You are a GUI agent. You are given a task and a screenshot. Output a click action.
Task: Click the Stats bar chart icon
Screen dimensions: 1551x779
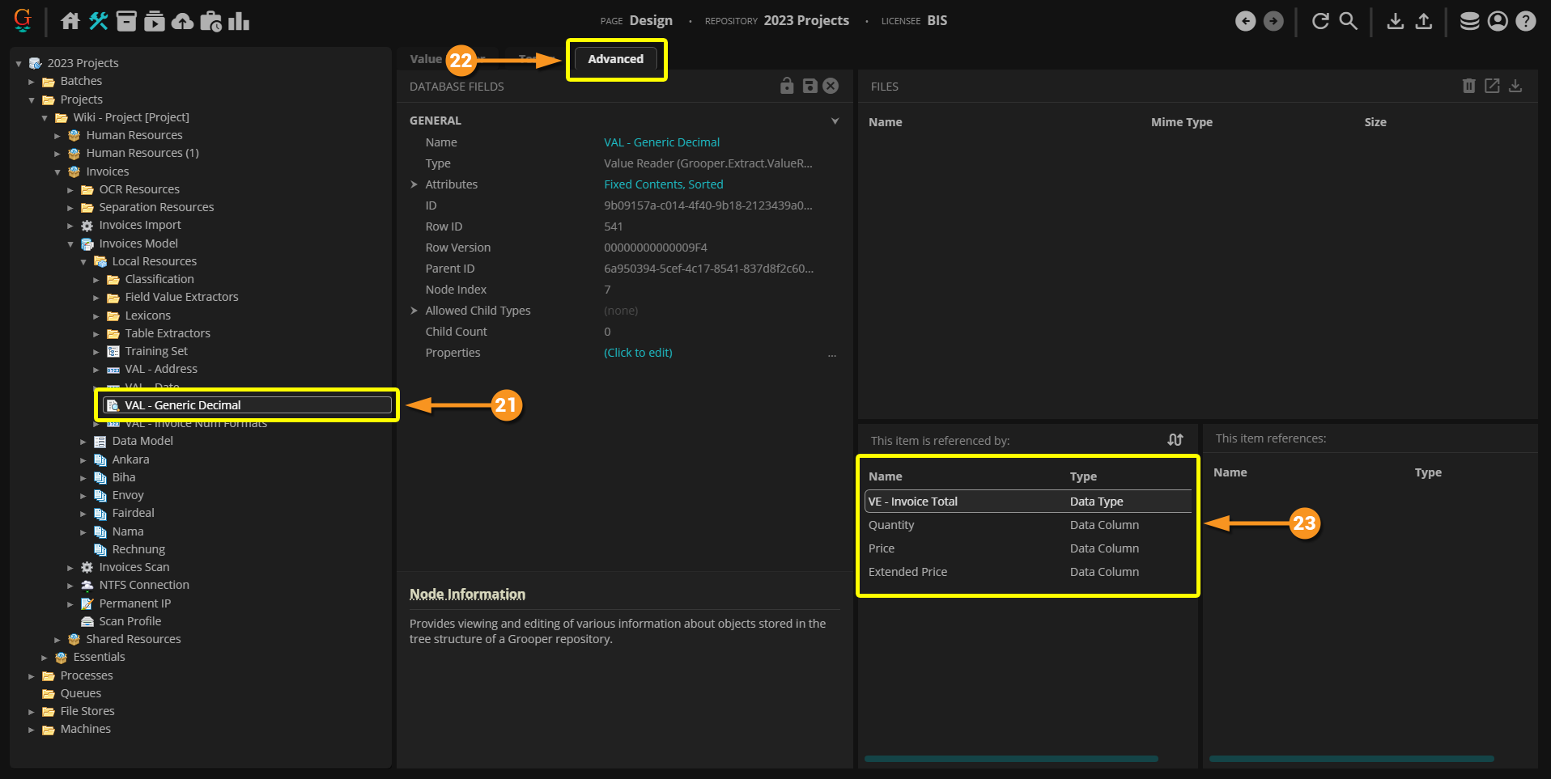tap(239, 21)
